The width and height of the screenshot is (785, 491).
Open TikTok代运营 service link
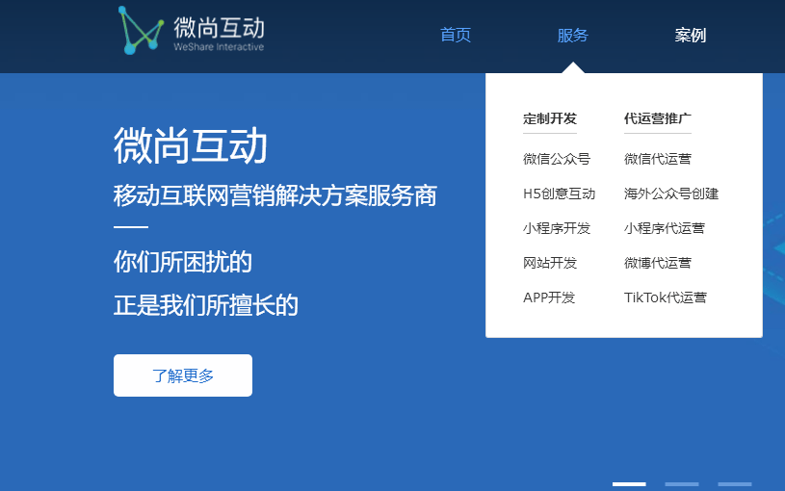(666, 297)
